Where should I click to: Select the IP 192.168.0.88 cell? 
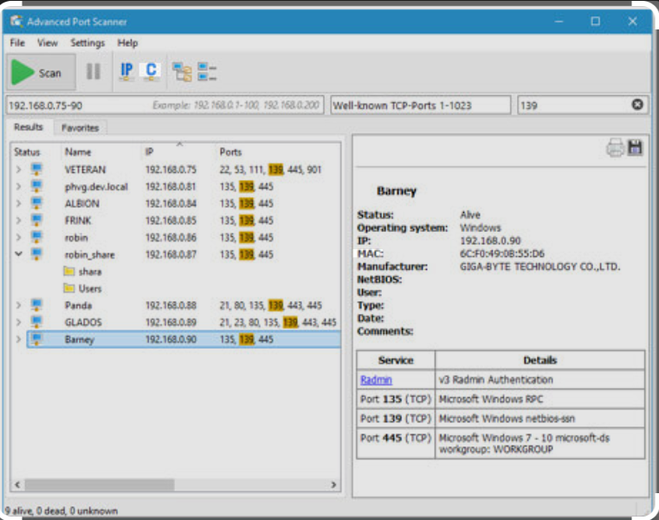[171, 305]
